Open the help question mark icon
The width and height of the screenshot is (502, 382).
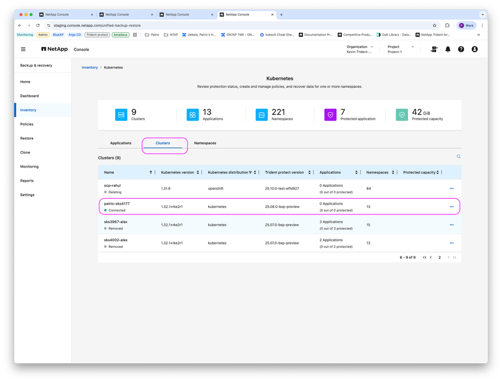tap(461, 49)
